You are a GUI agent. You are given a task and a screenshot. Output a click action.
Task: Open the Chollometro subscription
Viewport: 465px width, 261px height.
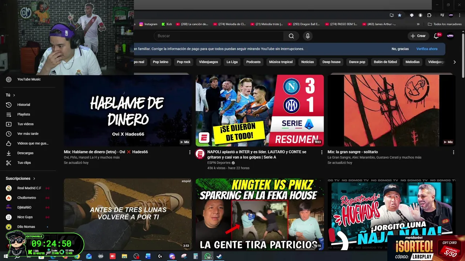point(27,198)
